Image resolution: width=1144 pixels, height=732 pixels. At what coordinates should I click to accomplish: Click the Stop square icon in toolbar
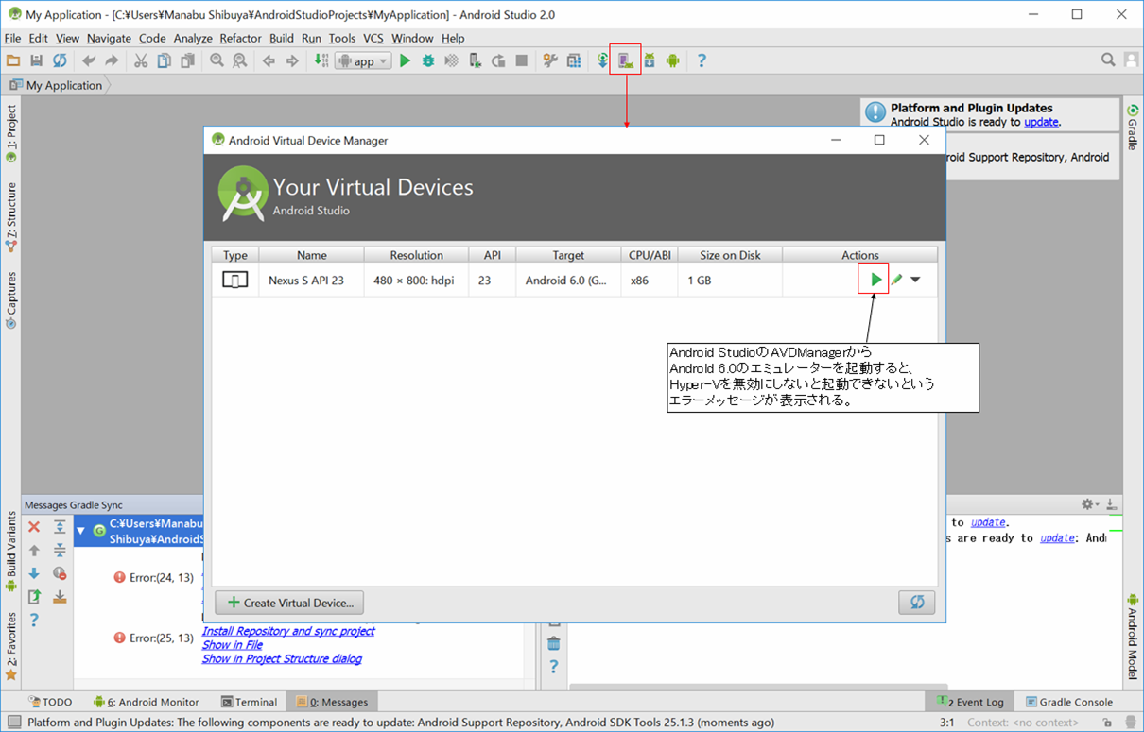click(521, 60)
